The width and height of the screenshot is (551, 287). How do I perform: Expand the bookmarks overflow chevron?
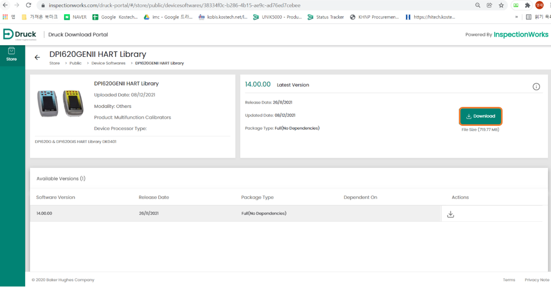pyautogui.click(x=516, y=17)
